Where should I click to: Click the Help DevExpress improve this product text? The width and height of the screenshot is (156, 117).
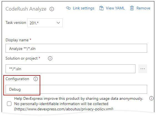79,104
